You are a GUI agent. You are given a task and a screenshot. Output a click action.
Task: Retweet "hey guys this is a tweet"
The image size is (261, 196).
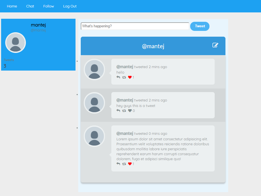124,111
